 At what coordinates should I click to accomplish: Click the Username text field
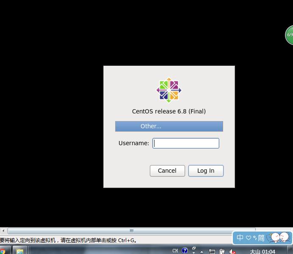[186, 143]
